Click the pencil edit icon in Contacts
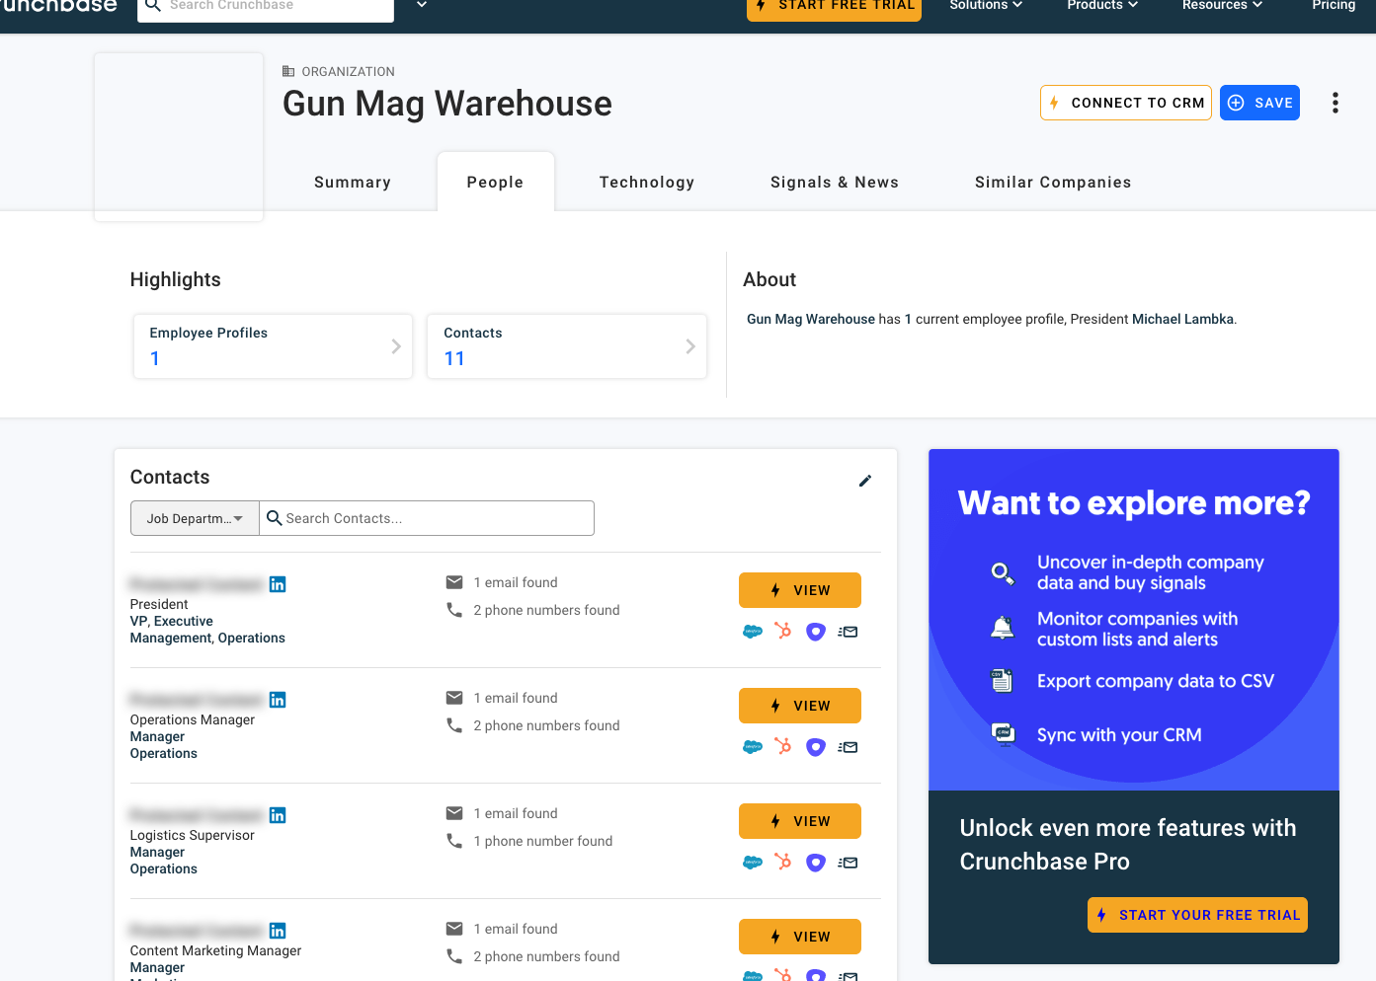 point(865,481)
